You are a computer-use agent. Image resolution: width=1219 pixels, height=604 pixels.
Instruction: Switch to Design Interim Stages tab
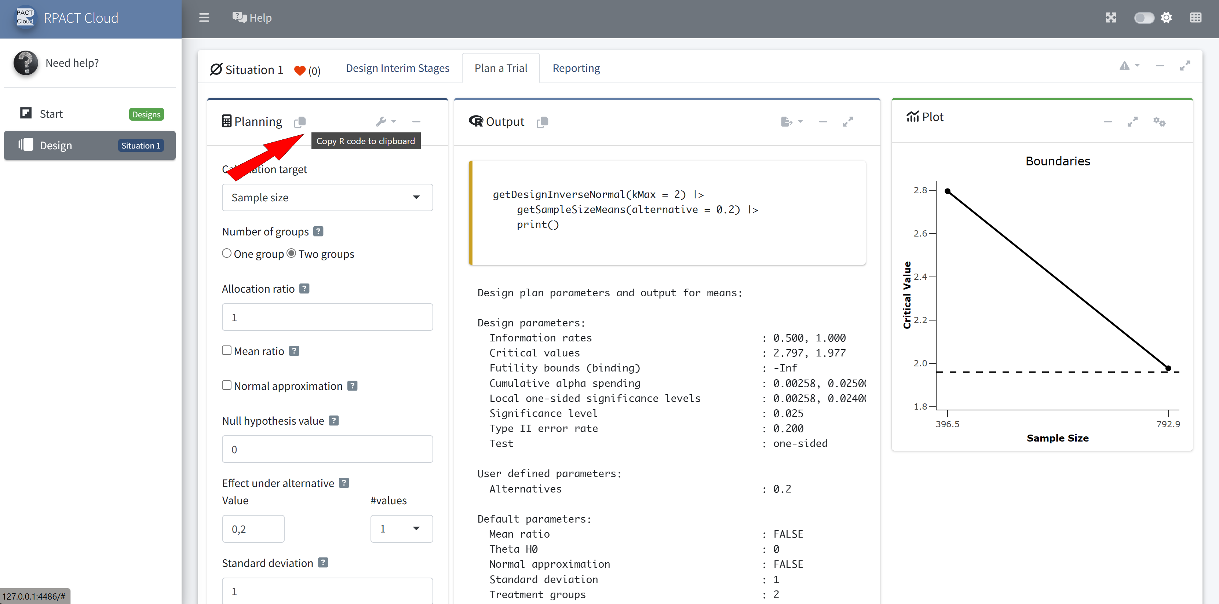coord(398,68)
